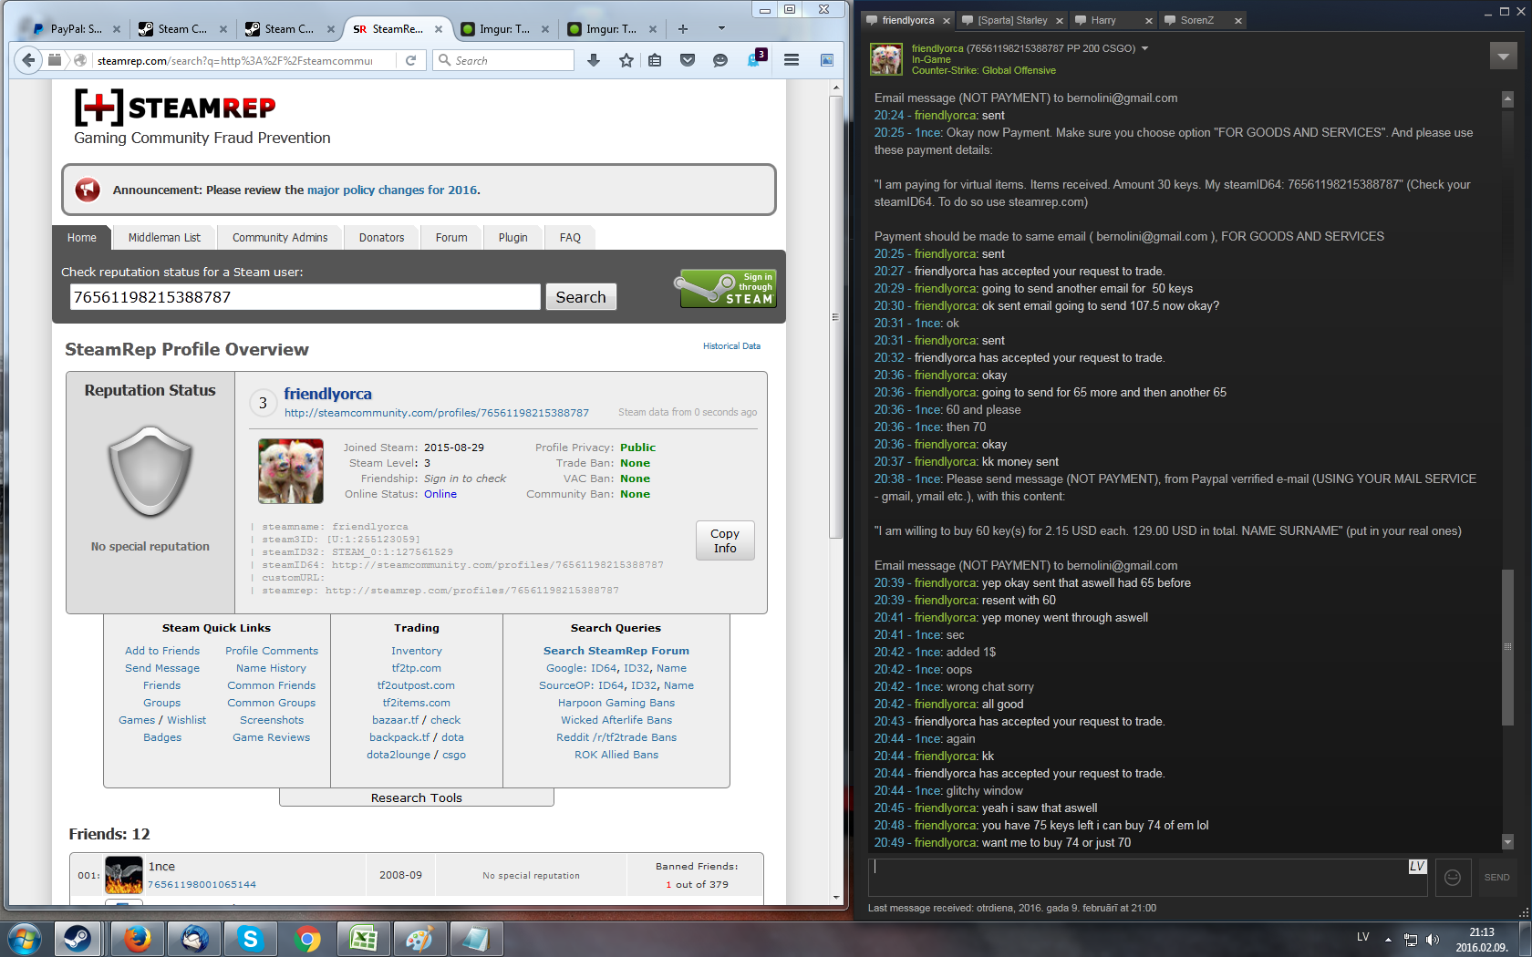This screenshot has width=1532, height=957.
Task: Click the Ghostery icon with badge 3
Action: pos(755,59)
